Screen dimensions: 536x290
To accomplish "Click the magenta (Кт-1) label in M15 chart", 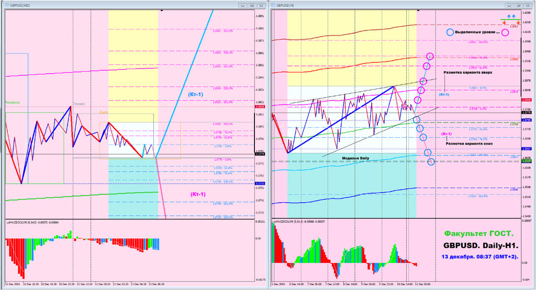I will [x=198, y=194].
